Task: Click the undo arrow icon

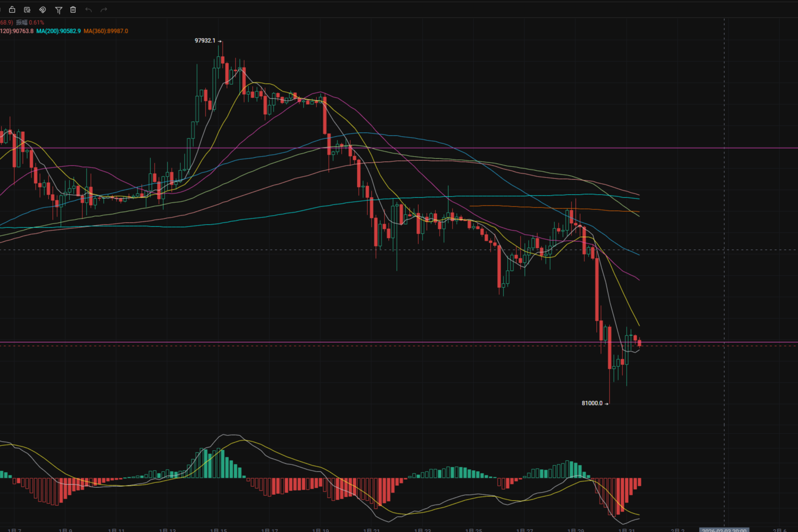Action: 89,10
